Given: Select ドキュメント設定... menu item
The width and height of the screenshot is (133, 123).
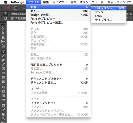Looking at the screenshot, I should pos(58,83).
